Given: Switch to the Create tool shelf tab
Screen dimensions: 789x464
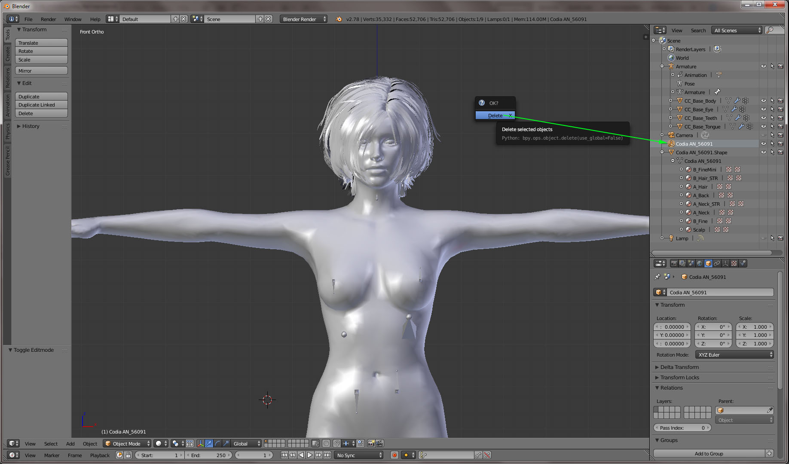Looking at the screenshot, I should pyautogui.click(x=7, y=54).
